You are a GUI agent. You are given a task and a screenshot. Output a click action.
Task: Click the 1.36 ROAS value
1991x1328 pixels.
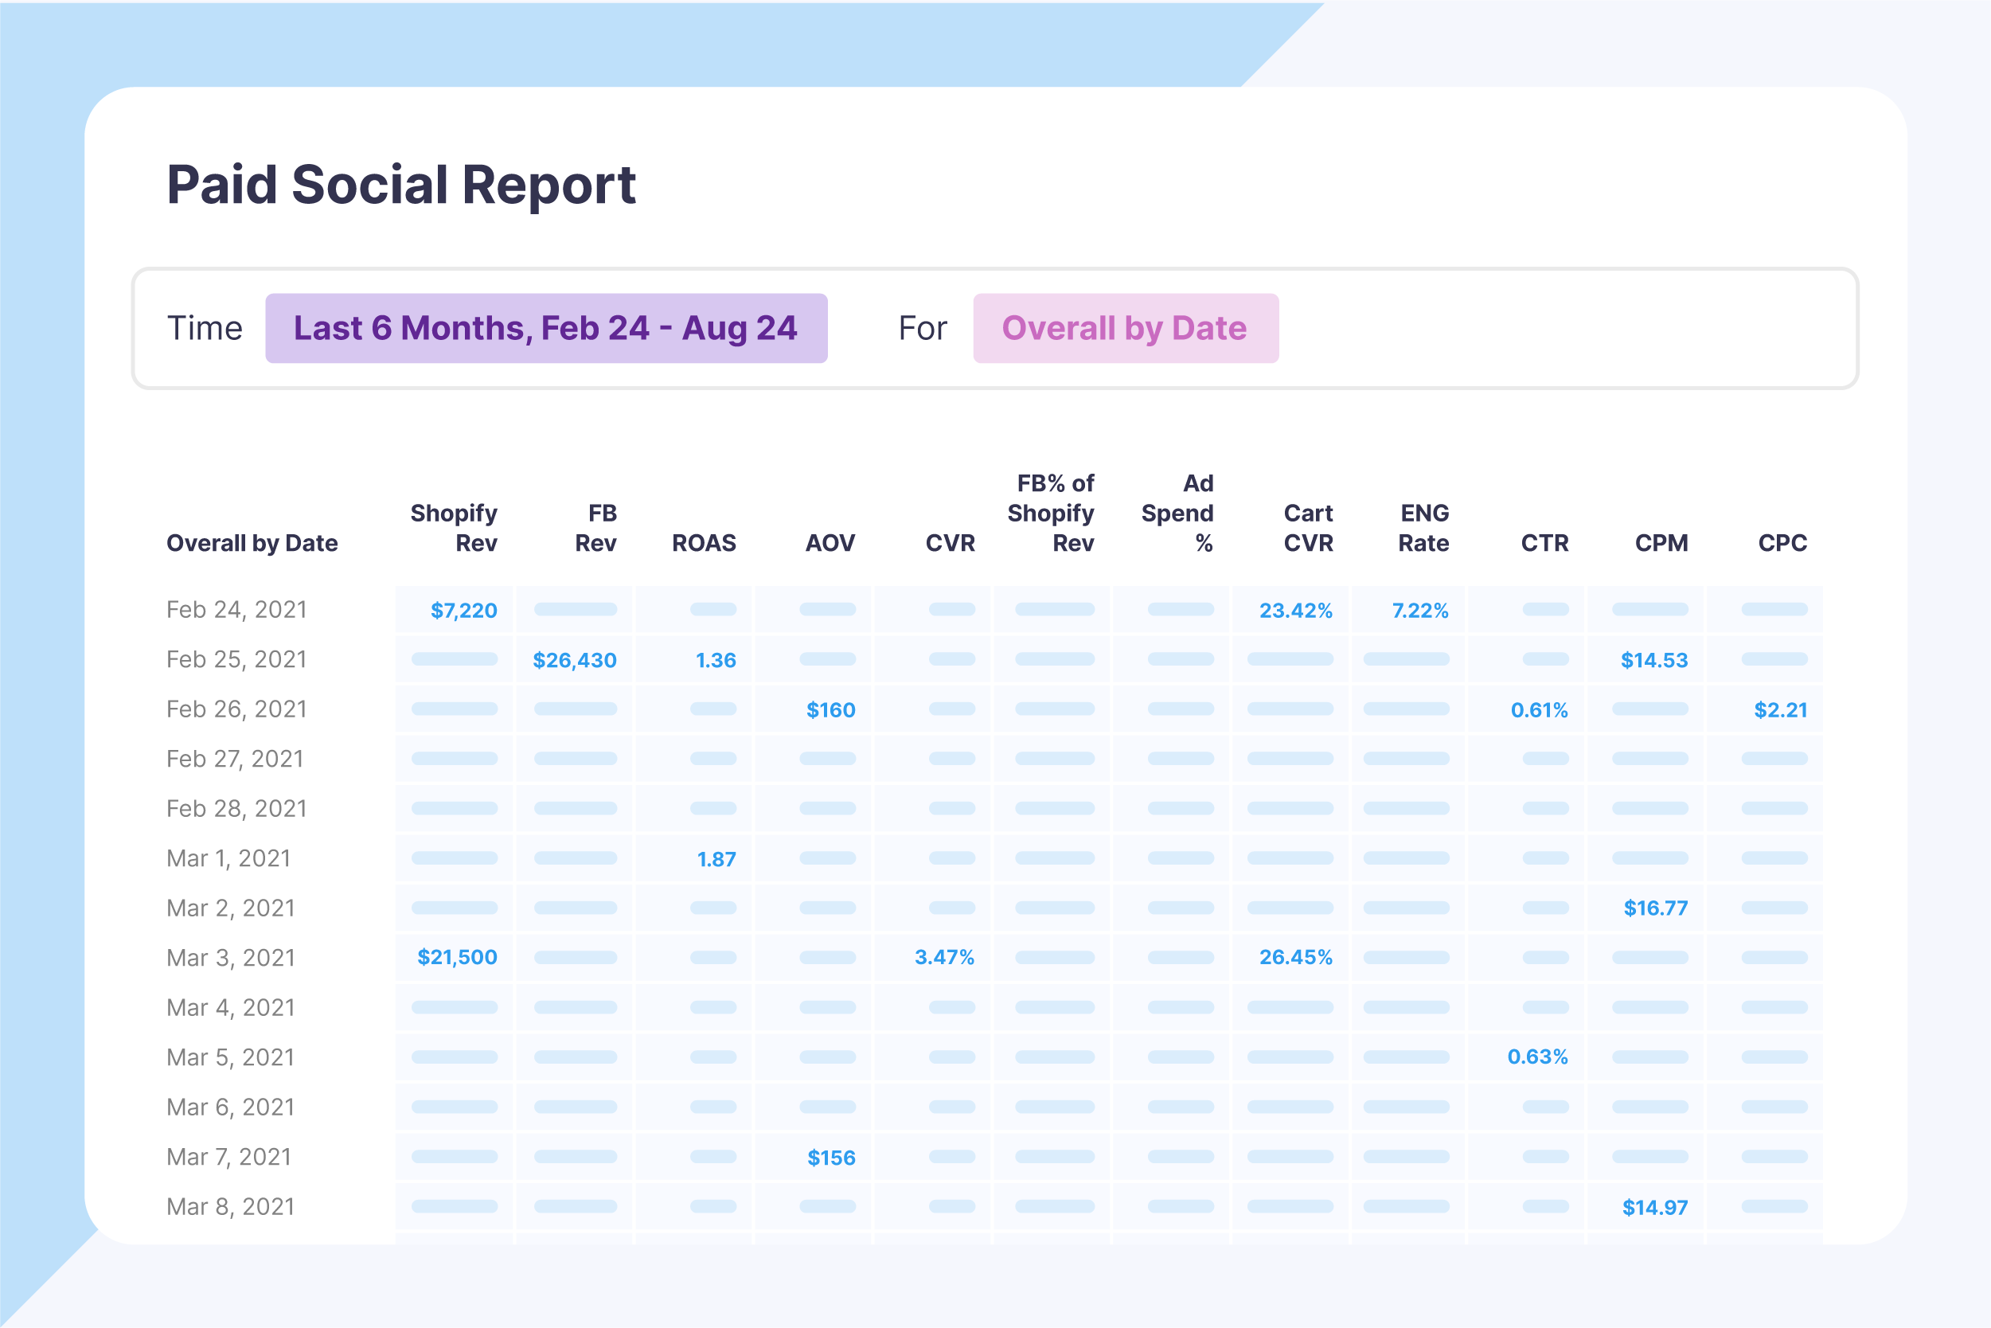pyautogui.click(x=716, y=661)
